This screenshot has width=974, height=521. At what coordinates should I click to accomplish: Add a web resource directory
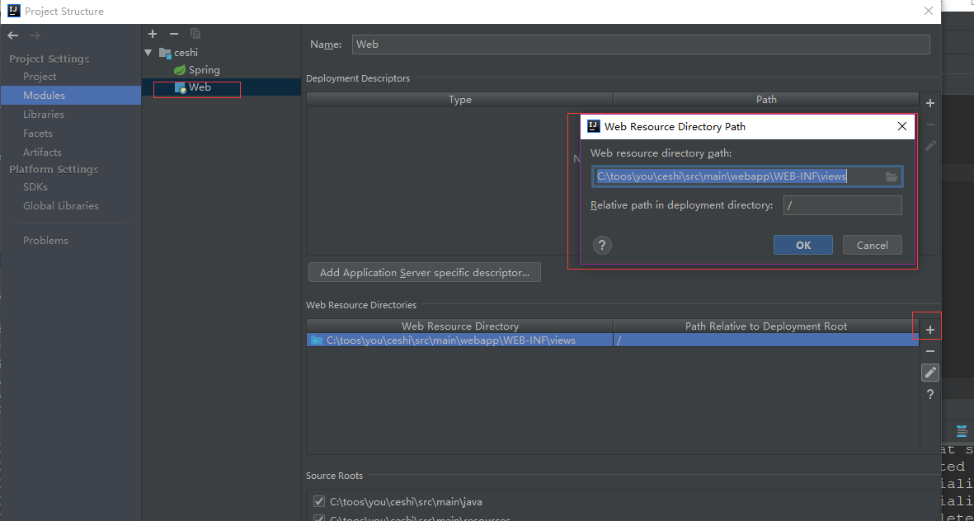coord(930,330)
